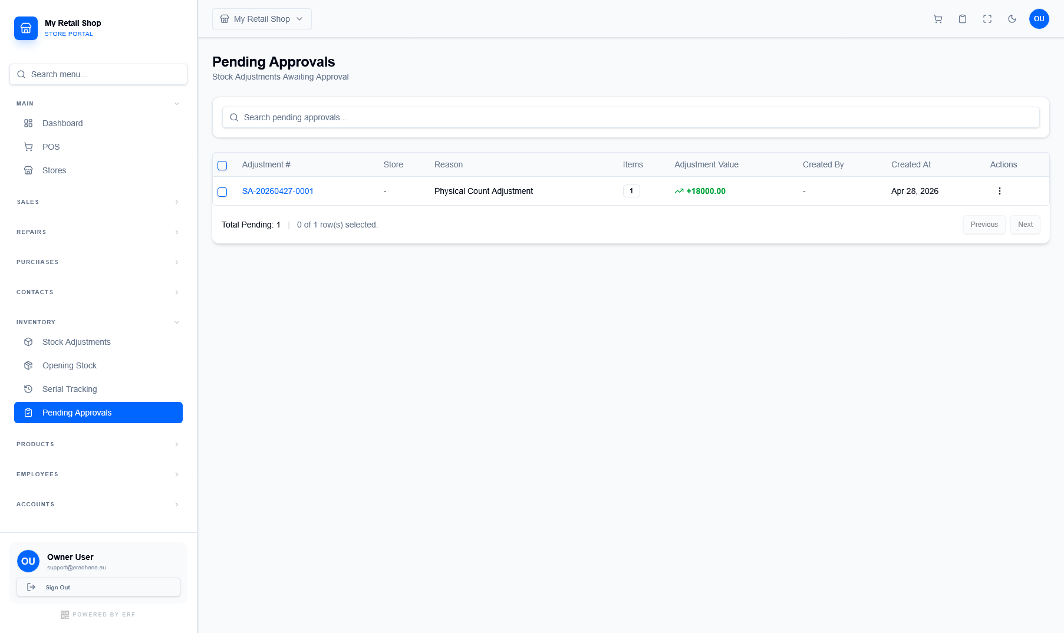1064x633 pixels.
Task: Select the SA-20260427-0001 row checkbox
Action: pyautogui.click(x=222, y=192)
